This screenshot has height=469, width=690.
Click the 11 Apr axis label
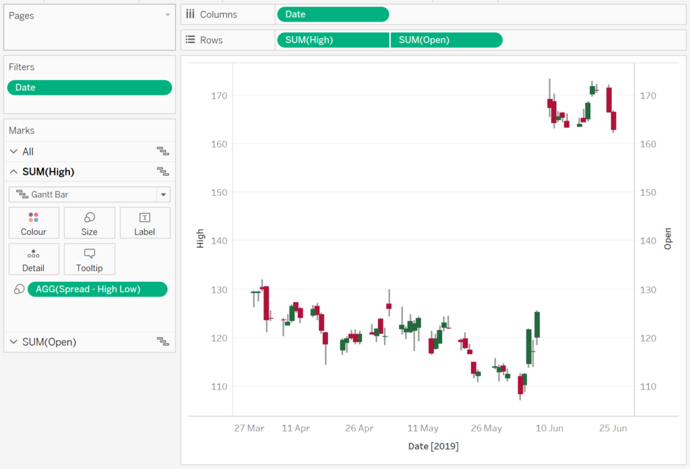pos(296,428)
